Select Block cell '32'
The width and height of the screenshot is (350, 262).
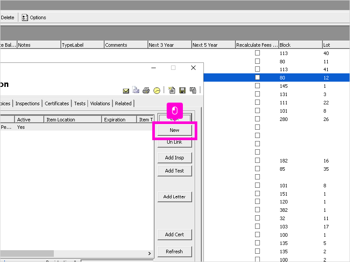point(282,218)
